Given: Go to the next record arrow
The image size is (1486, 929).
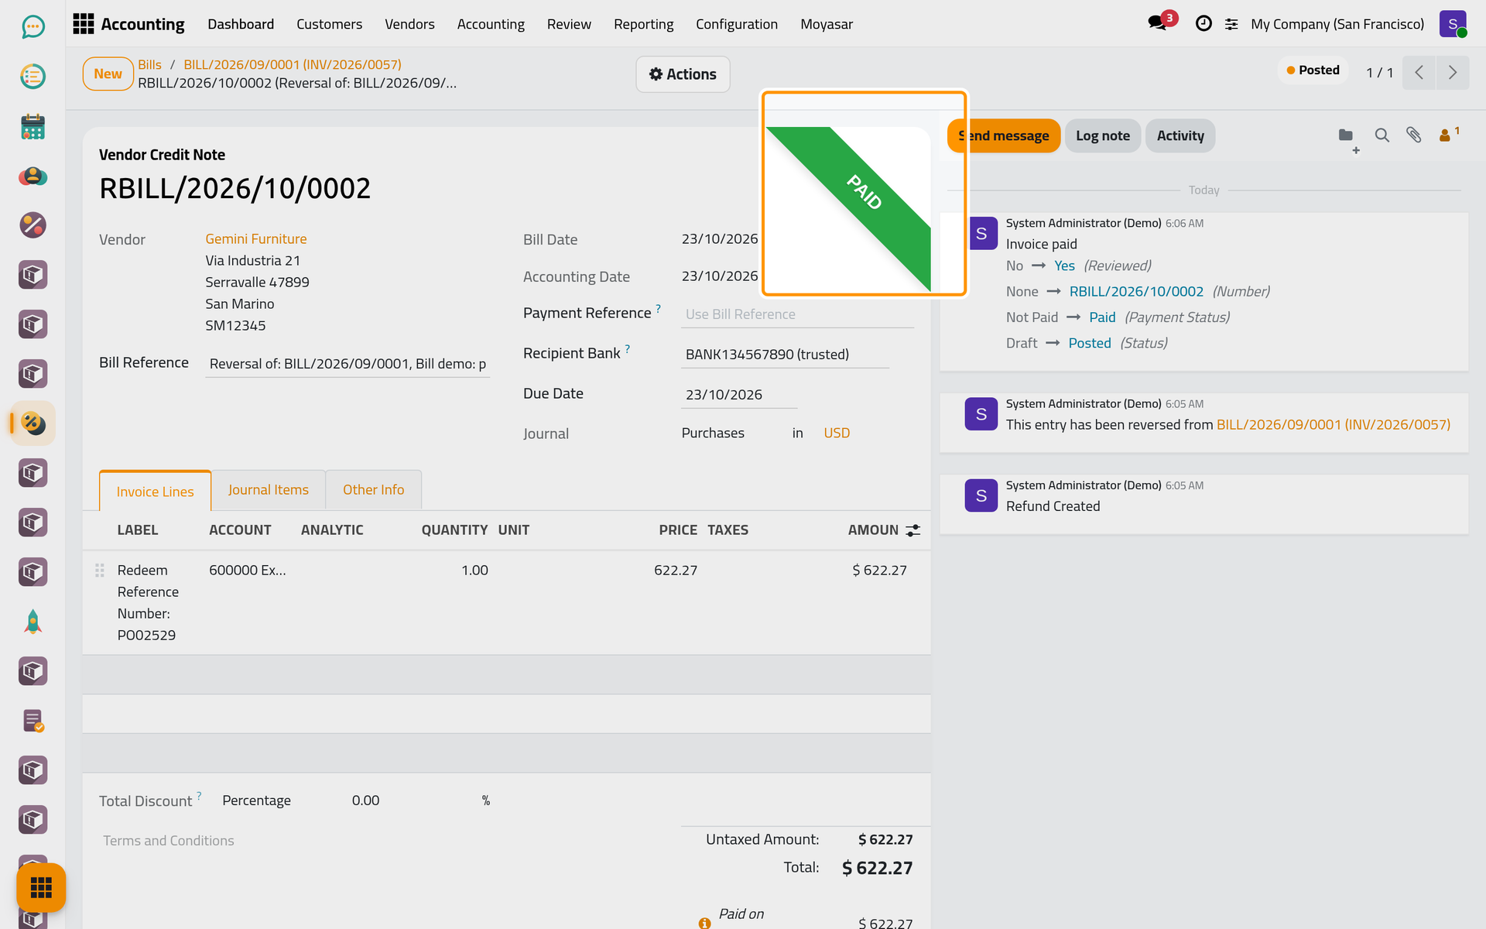Looking at the screenshot, I should [1453, 73].
